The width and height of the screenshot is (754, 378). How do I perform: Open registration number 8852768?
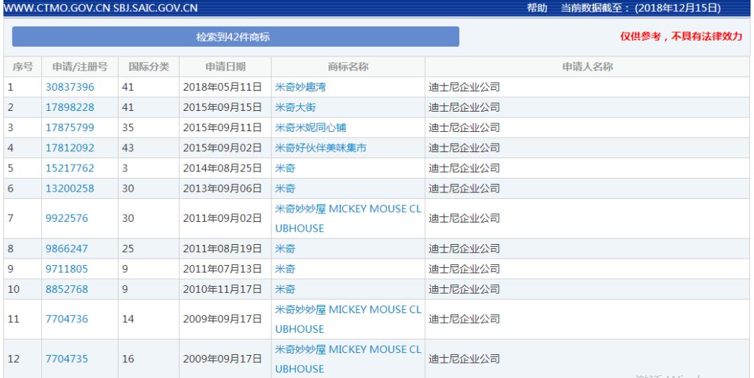[67, 289]
